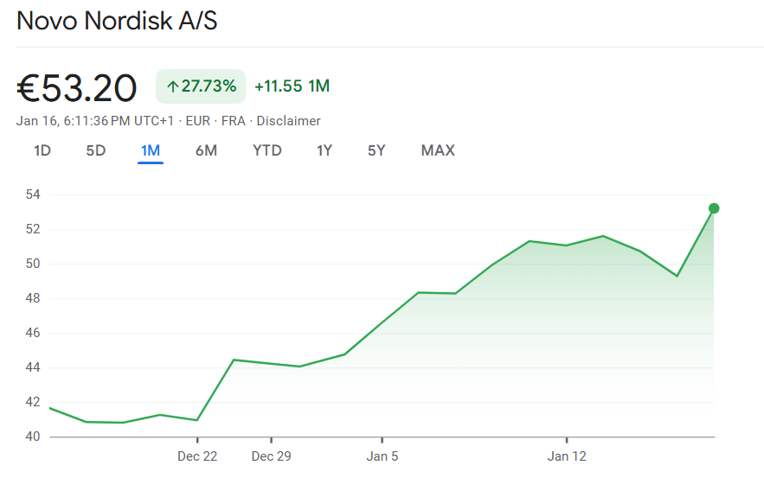764x478 pixels.
Task: Show MAX price history
Action: (x=438, y=150)
